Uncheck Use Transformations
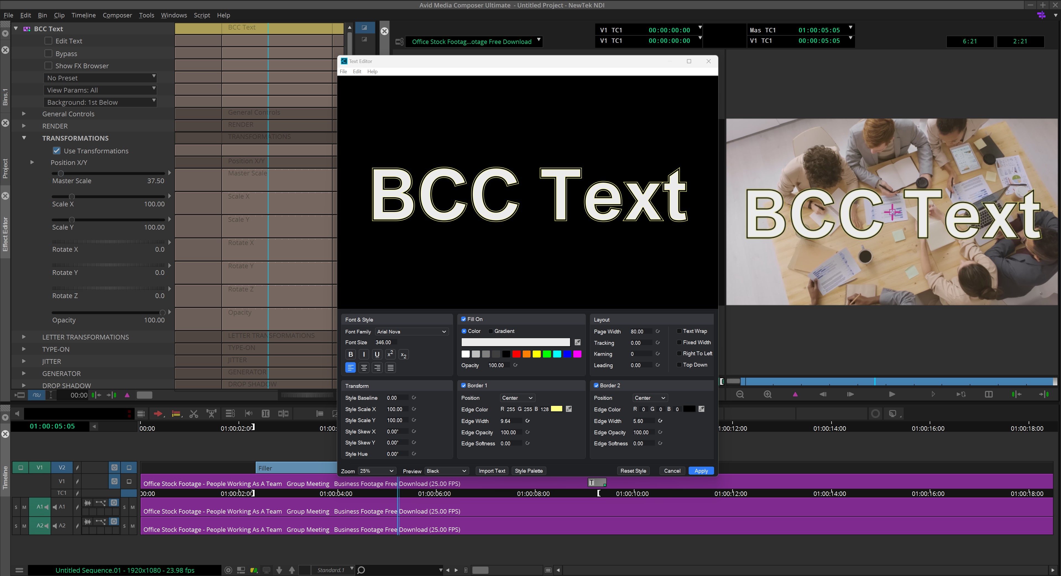1061x576 pixels. (57, 151)
